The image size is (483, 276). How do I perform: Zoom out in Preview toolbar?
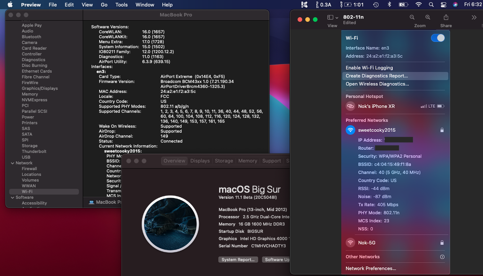click(412, 18)
